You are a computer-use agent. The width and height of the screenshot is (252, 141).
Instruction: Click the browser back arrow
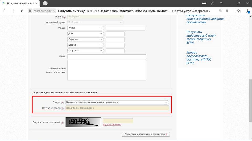[5, 11]
